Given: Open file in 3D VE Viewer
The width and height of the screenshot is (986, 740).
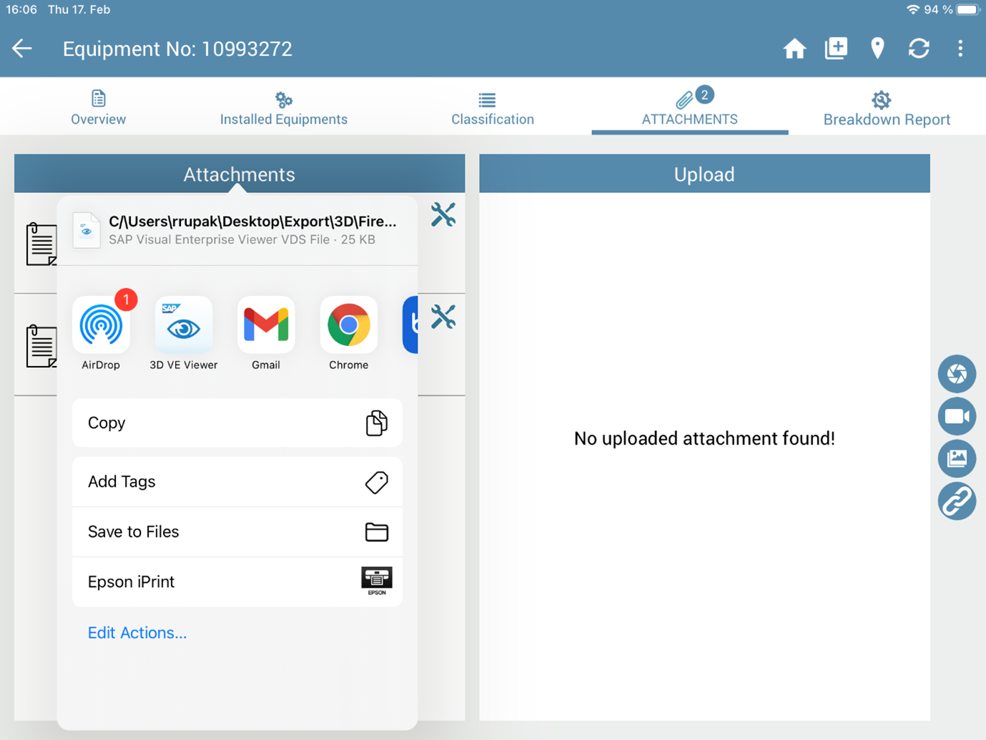Looking at the screenshot, I should pyautogui.click(x=184, y=326).
